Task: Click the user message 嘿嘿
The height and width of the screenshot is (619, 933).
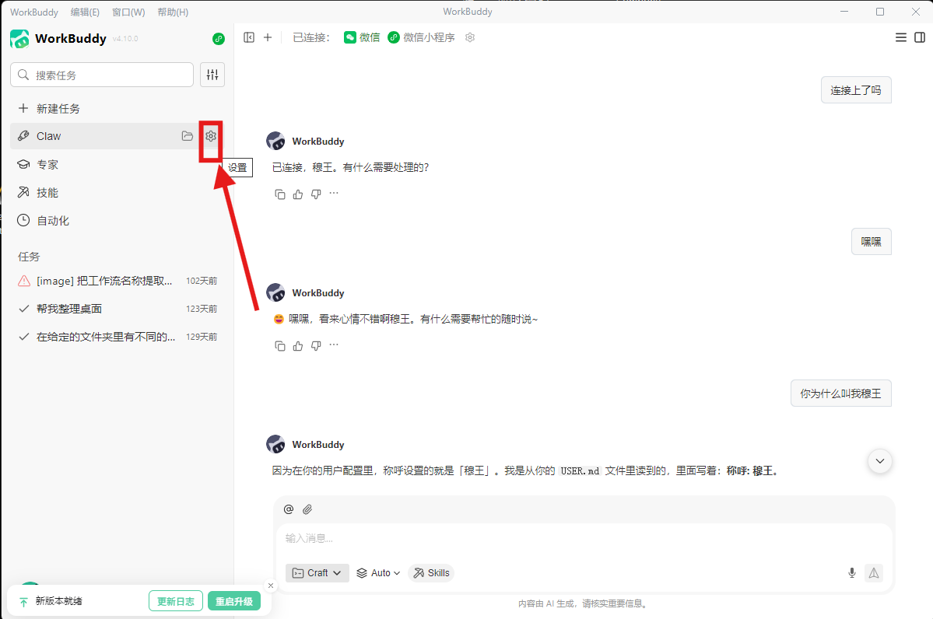Action: coord(871,242)
